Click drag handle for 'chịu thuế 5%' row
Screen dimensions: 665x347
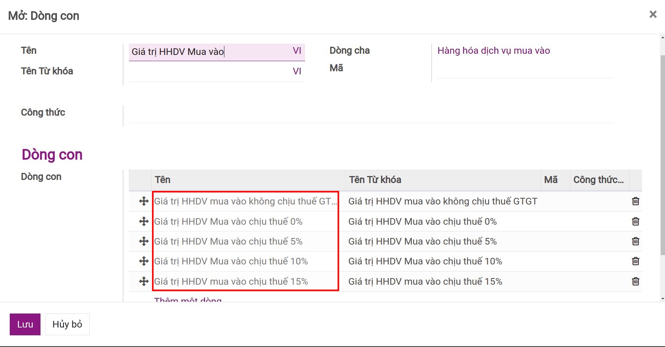[144, 241]
